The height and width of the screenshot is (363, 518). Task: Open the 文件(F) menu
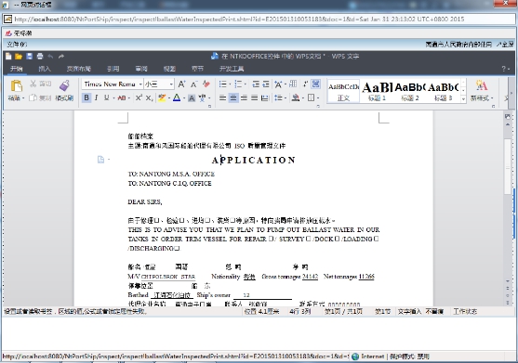tap(17, 45)
